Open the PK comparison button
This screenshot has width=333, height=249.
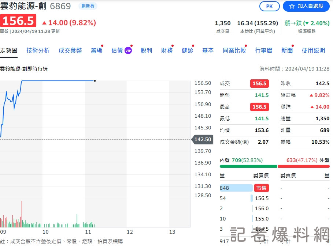point(269,6)
